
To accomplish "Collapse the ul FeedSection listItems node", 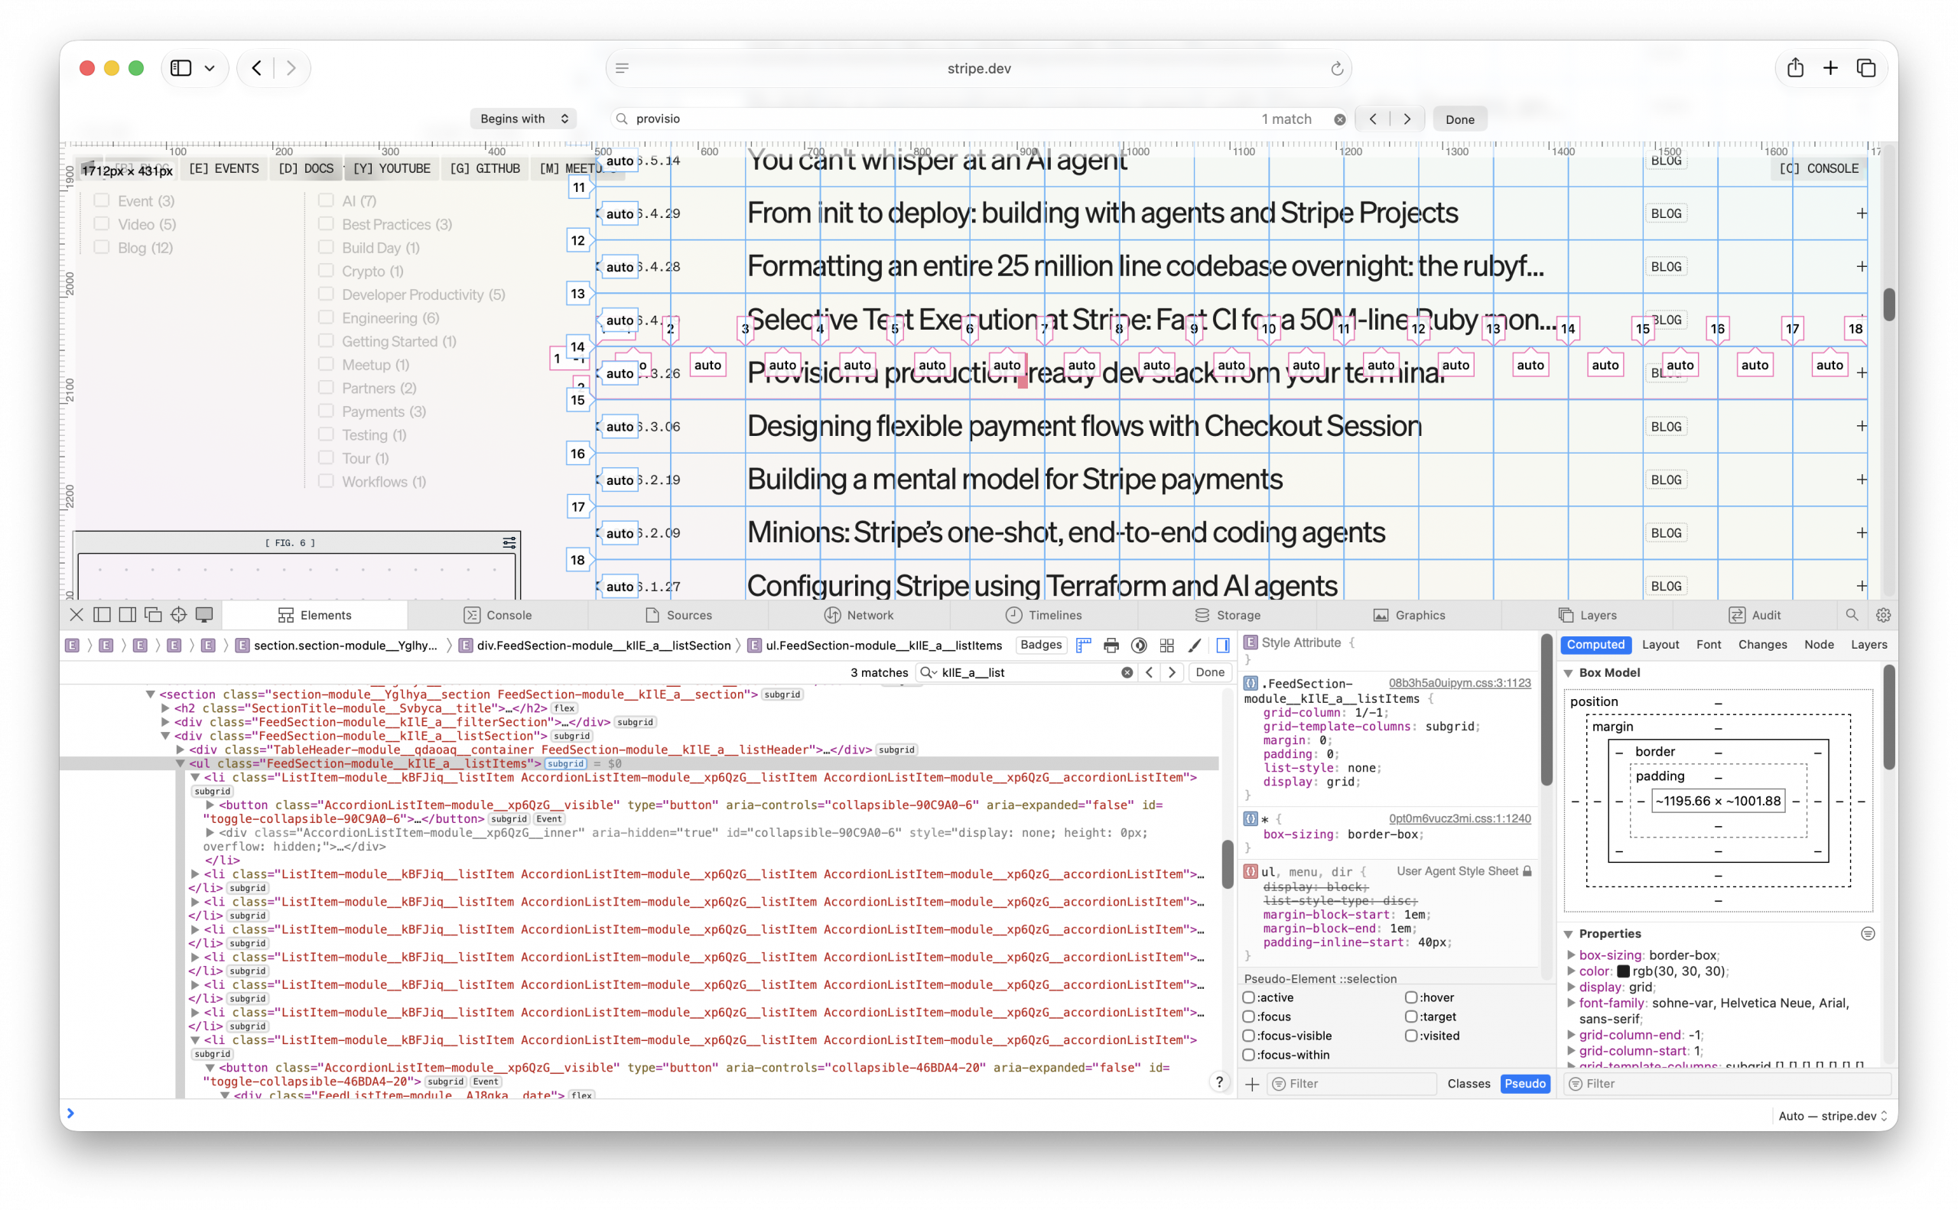I will point(180,763).
